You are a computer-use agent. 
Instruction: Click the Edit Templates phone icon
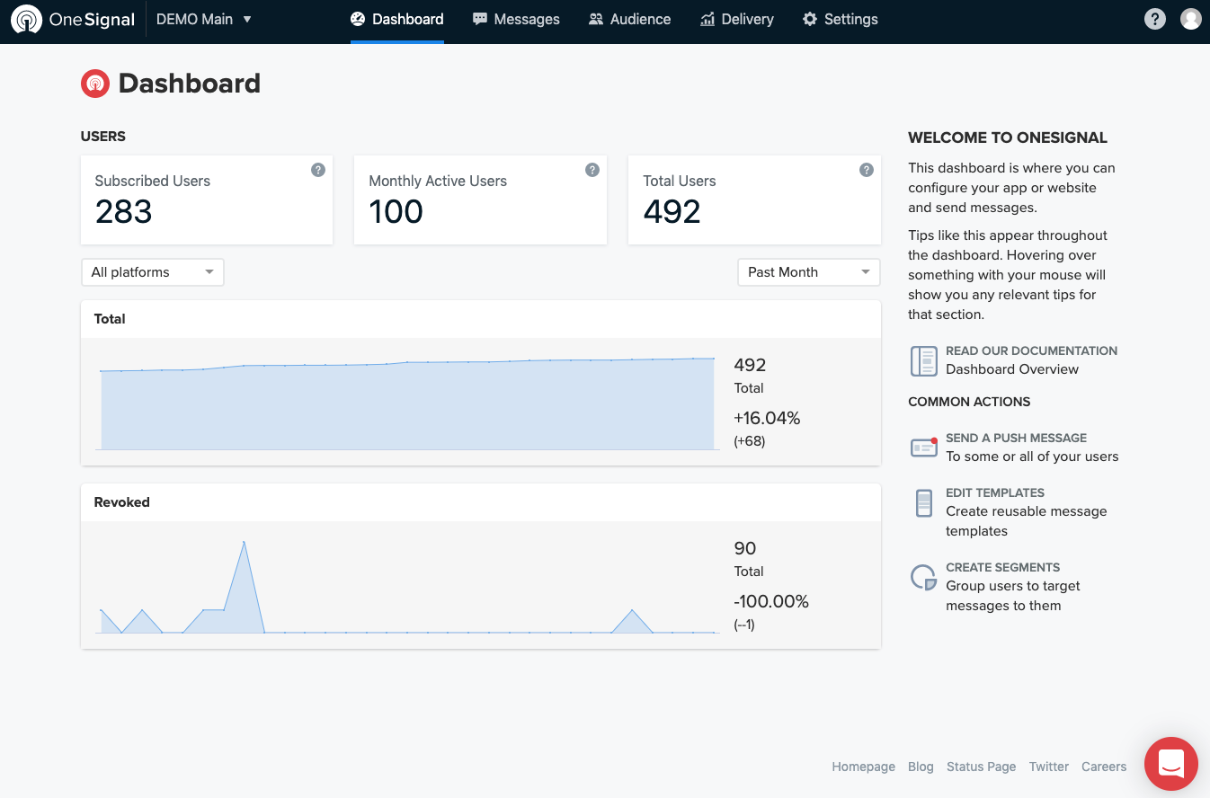pyautogui.click(x=924, y=503)
